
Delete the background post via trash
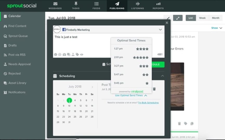pyautogui.click(x=179, y=123)
